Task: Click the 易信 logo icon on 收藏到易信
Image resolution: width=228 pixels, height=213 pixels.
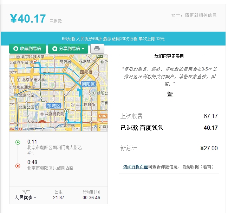Action: tap(16, 49)
